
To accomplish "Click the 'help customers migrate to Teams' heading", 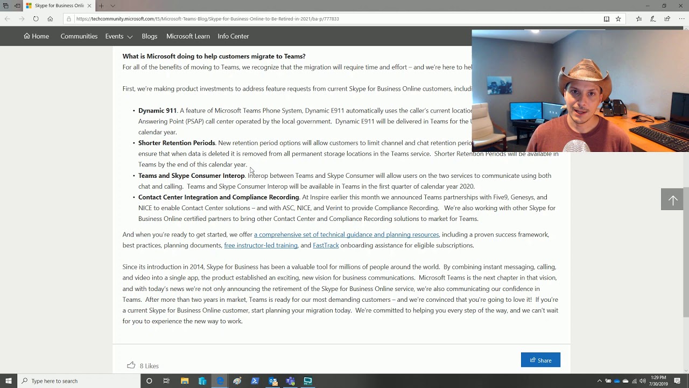I will click(x=214, y=56).
